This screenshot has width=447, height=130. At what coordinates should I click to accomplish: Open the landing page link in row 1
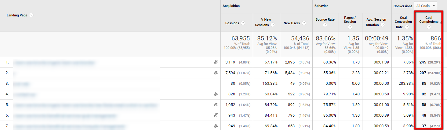[54, 63]
